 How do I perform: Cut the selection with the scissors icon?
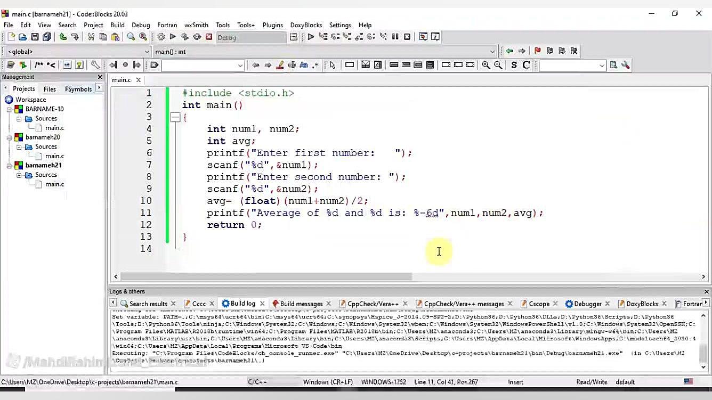coord(91,37)
